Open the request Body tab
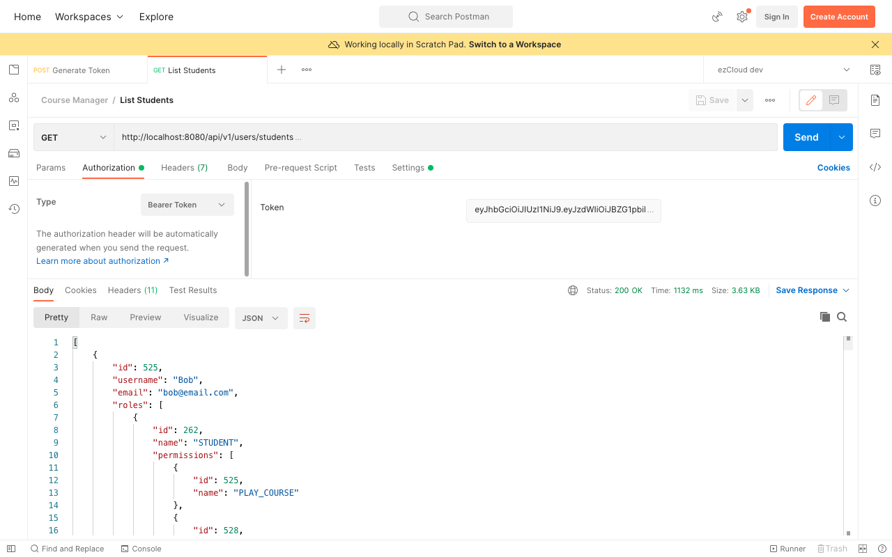Image resolution: width=892 pixels, height=557 pixels. (x=238, y=168)
